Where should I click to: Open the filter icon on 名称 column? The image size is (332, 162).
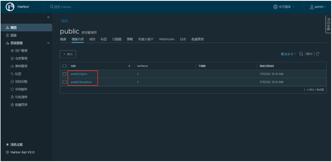tap(129, 66)
